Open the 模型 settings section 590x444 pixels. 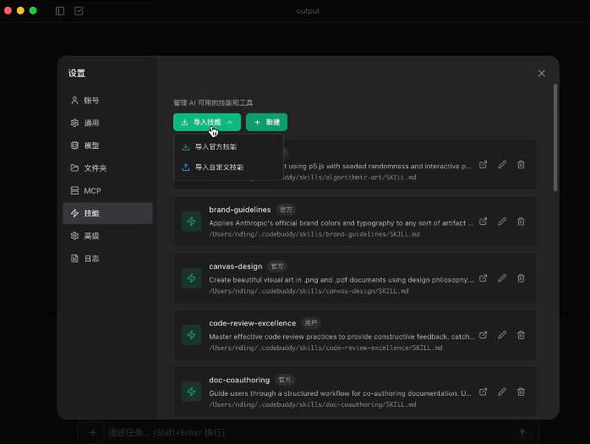coord(91,145)
